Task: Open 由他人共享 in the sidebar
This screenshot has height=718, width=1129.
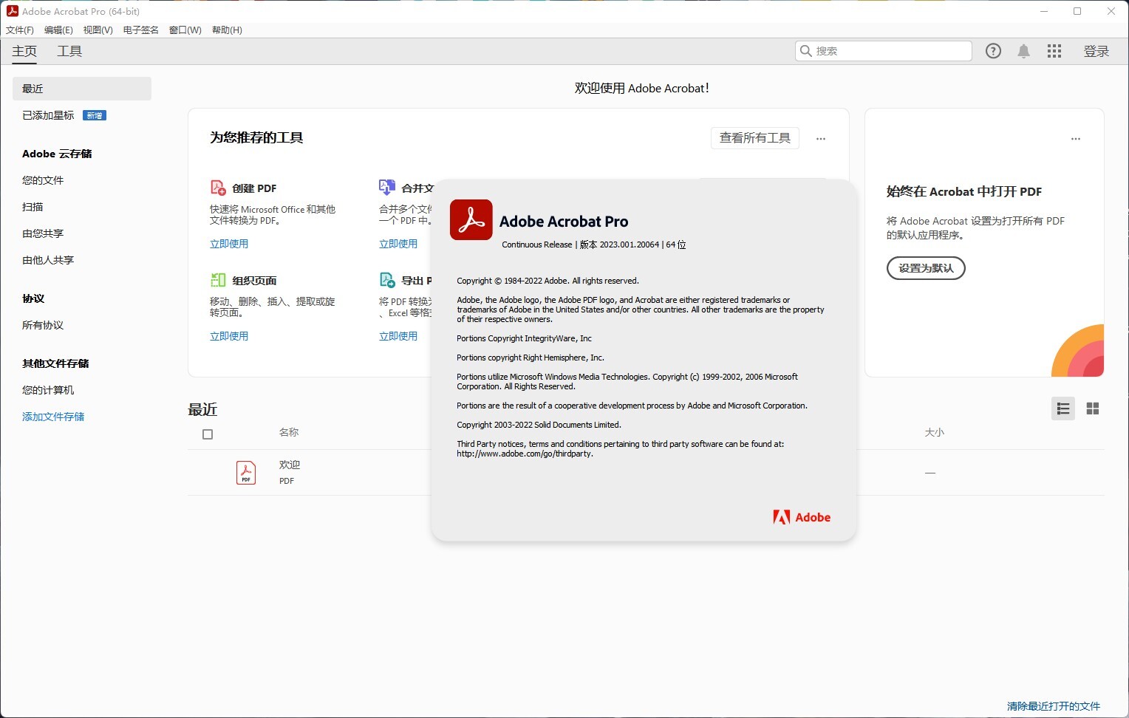Action: pyautogui.click(x=48, y=260)
